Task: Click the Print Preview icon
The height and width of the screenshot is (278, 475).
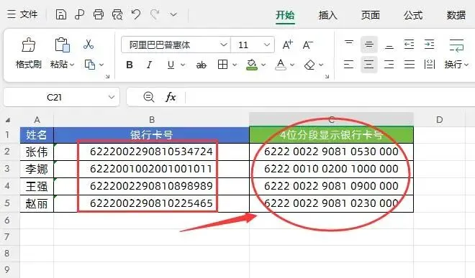Action: [117, 14]
